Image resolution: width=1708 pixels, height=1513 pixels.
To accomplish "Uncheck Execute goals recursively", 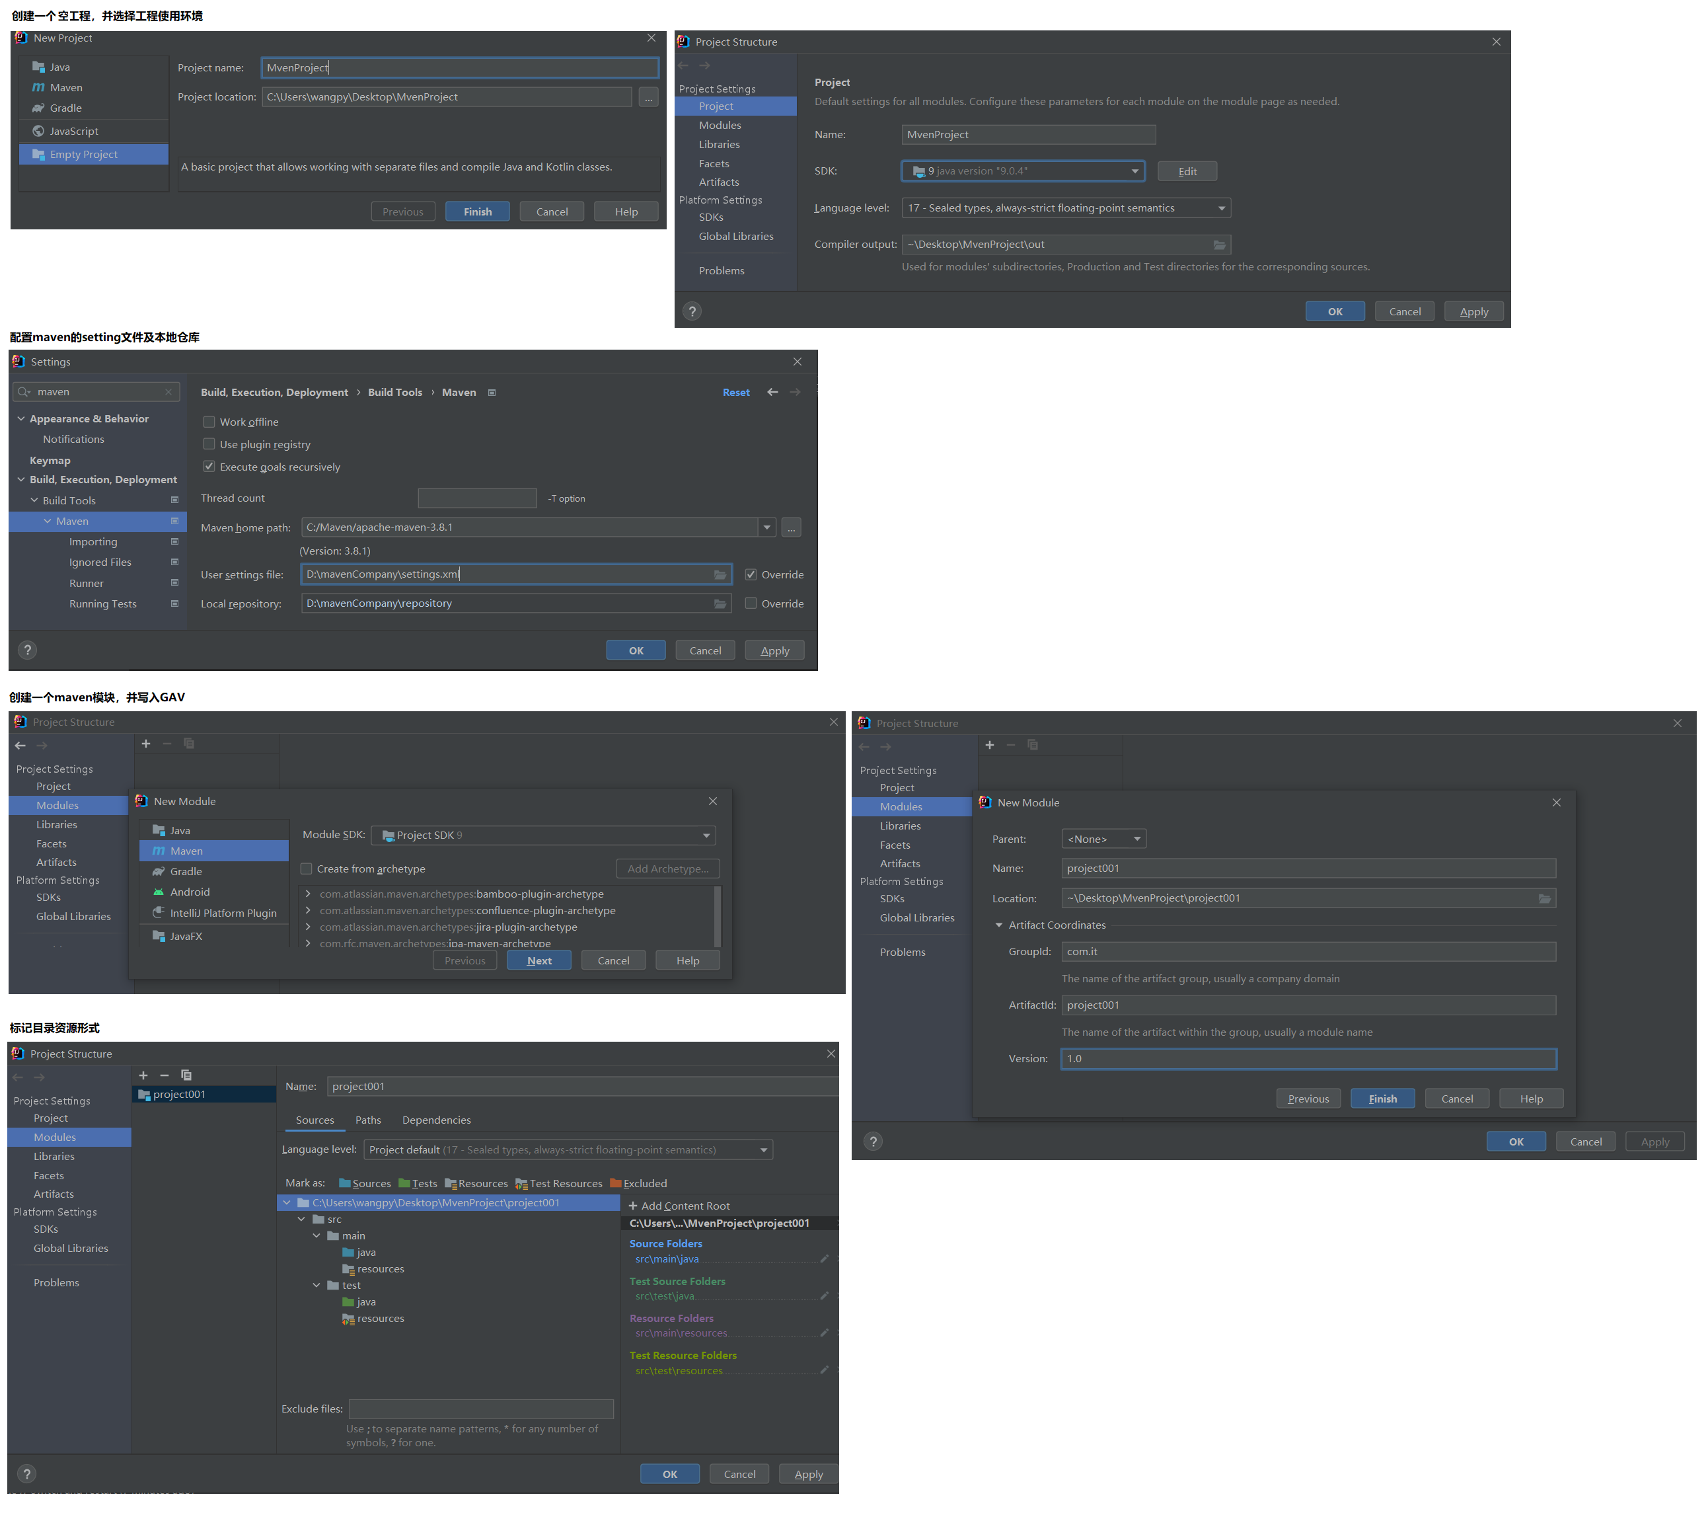I will pos(209,467).
